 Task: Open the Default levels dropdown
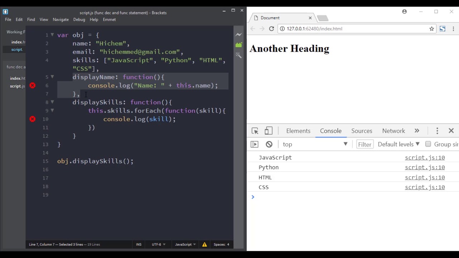point(398,144)
